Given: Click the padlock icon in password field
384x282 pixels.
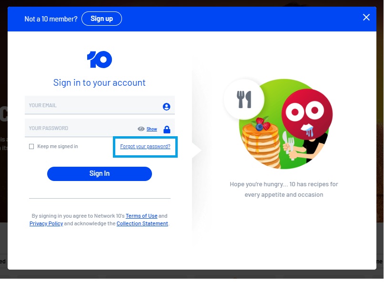Looking at the screenshot, I should (x=167, y=129).
